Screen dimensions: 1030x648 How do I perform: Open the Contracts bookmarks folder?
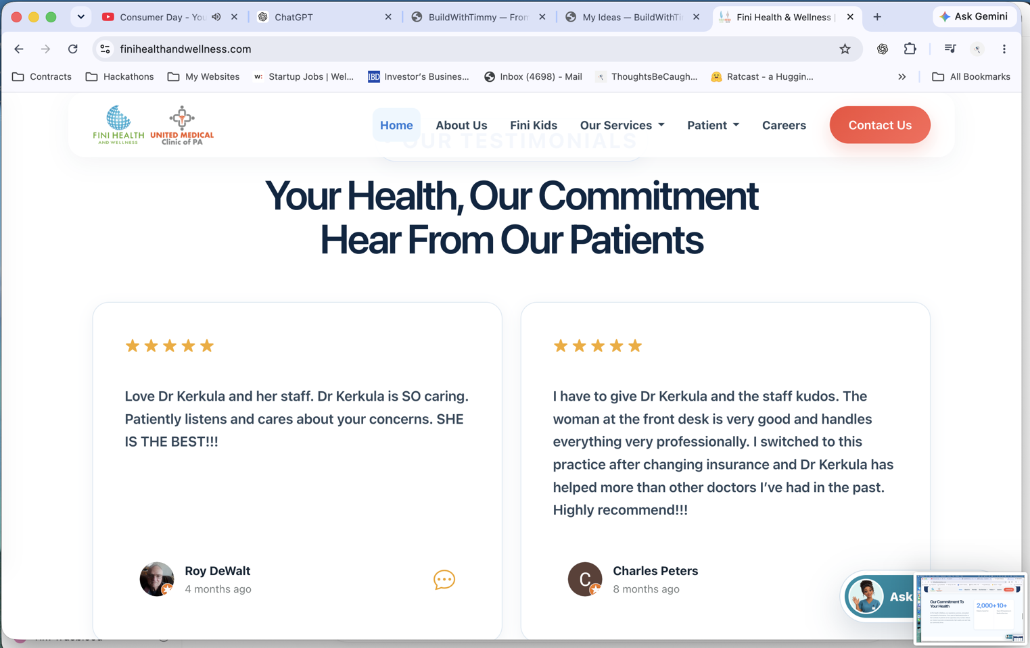[42, 76]
